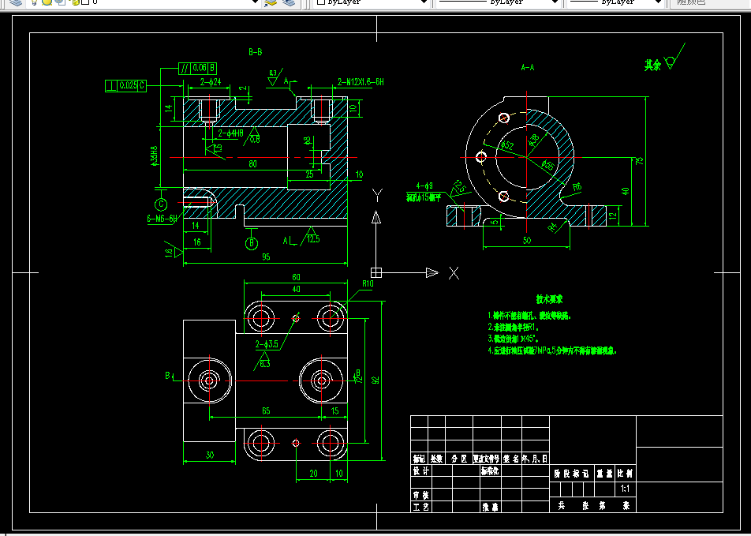Select the datum C circle symbol
This screenshot has width=751, height=536.
coord(161,204)
